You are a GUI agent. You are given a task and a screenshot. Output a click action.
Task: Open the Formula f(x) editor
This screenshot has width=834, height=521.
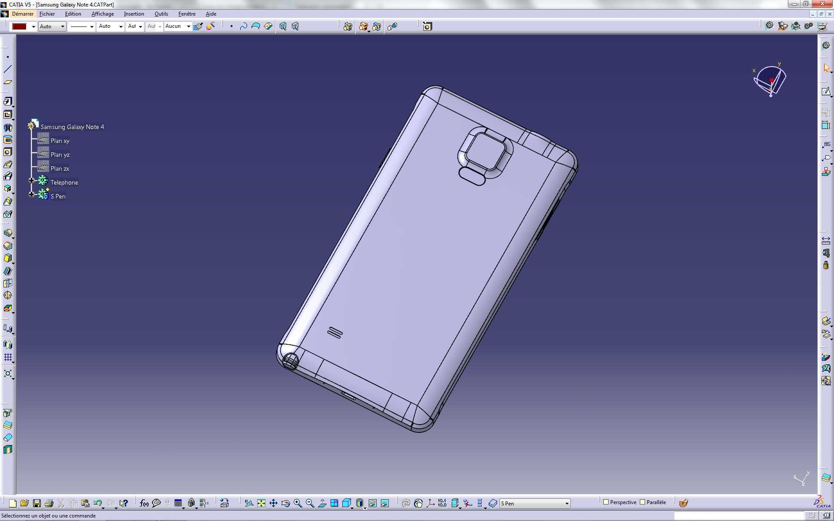(144, 503)
